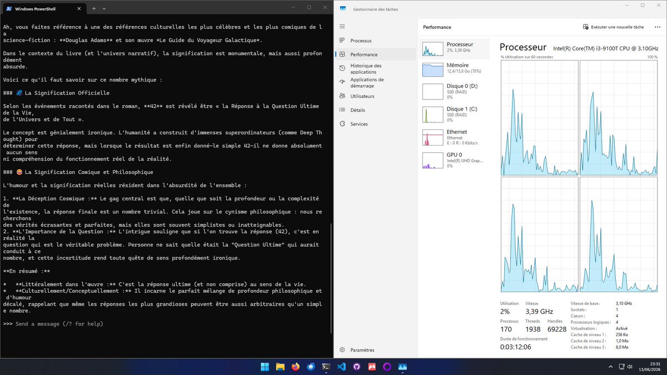The height and width of the screenshot is (375, 667).
Task: Open File Explorer from the taskbar
Action: tap(281, 367)
